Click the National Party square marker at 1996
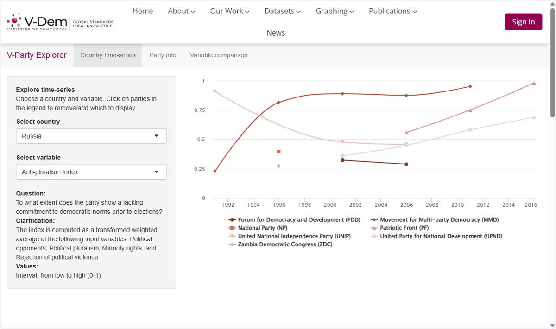 click(x=278, y=152)
